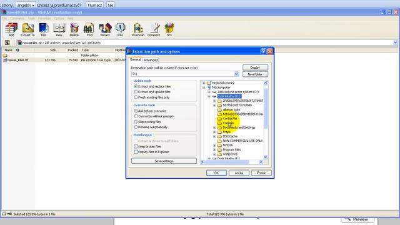Open the Wizard toolbar icon
This screenshot has width=400, height=225.
tap(105, 29)
